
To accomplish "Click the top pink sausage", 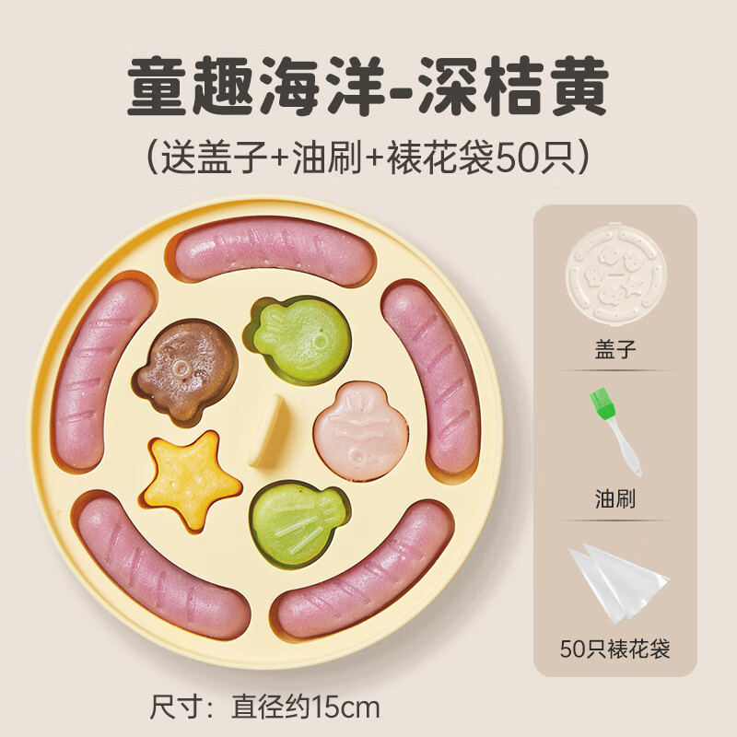I will (x=275, y=251).
